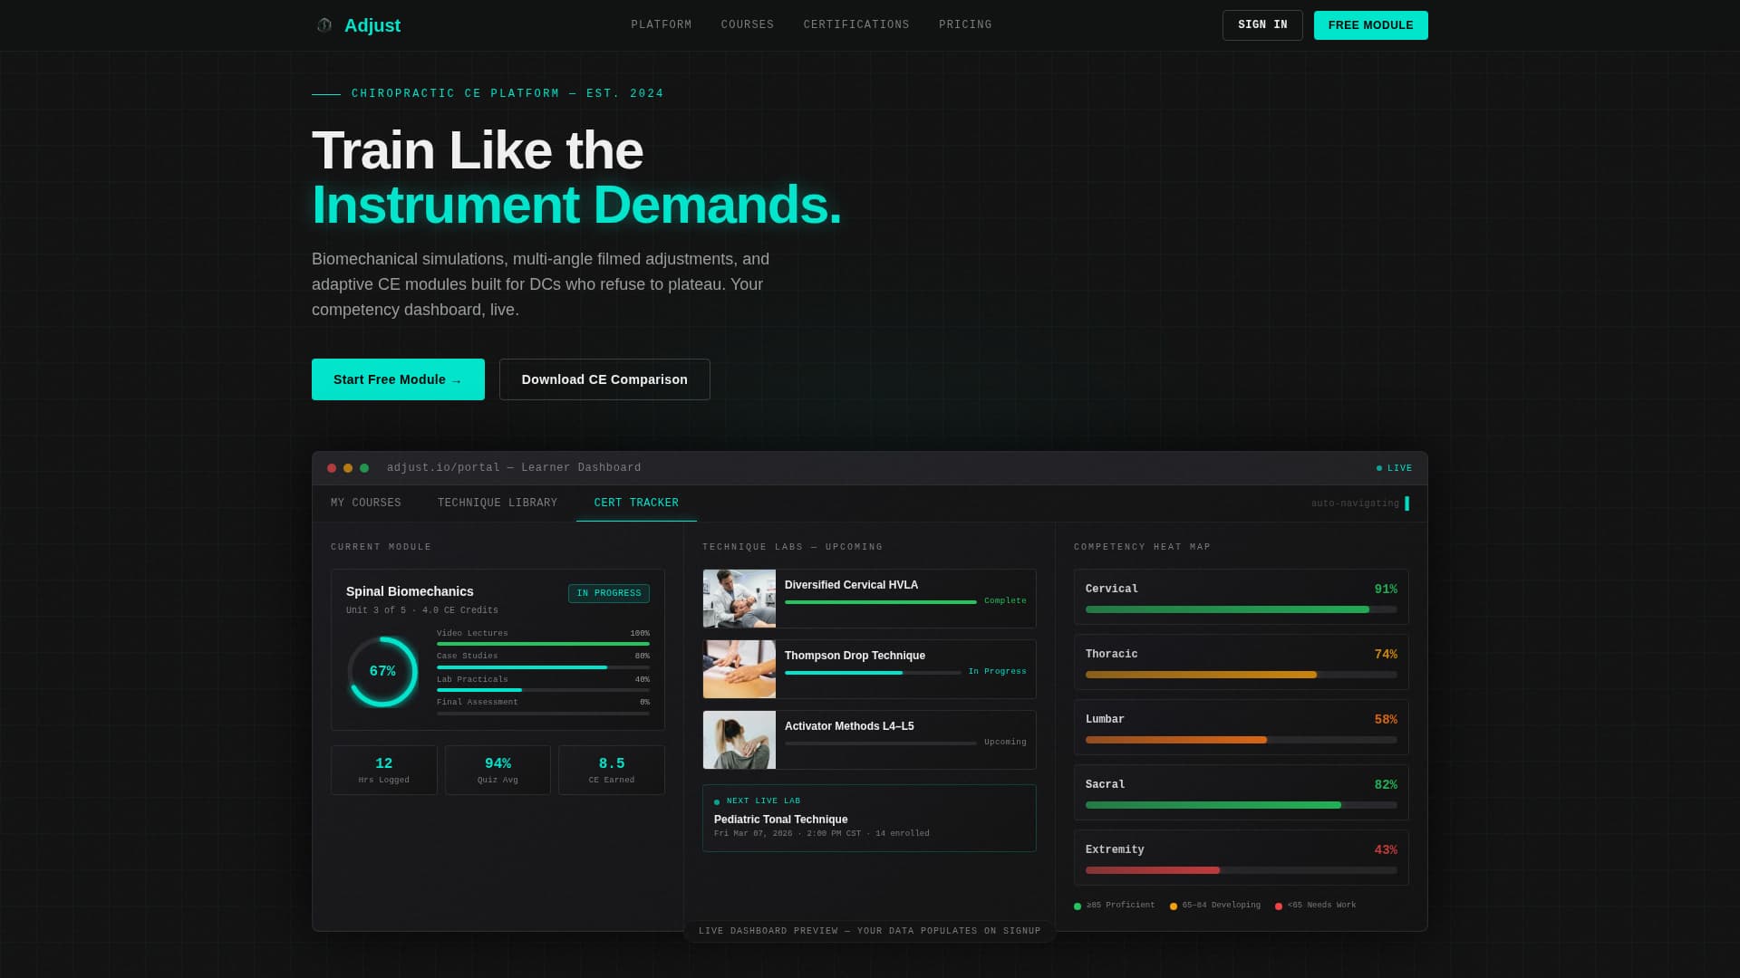The height and width of the screenshot is (978, 1740).
Task: Click the 12 Hrs Logged stat card
Action: [384, 770]
